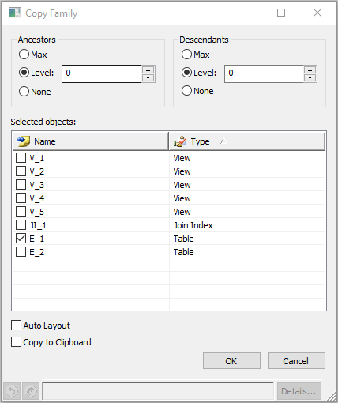Decrease the Ancestors level spinner

pyautogui.click(x=148, y=78)
